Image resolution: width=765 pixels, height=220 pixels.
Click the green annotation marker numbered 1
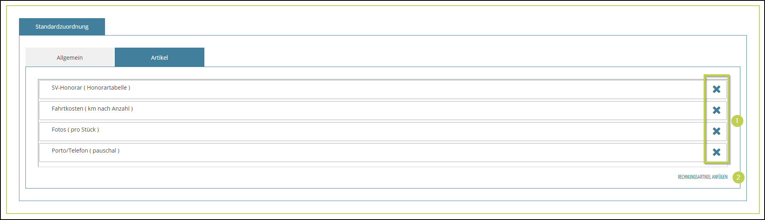737,121
